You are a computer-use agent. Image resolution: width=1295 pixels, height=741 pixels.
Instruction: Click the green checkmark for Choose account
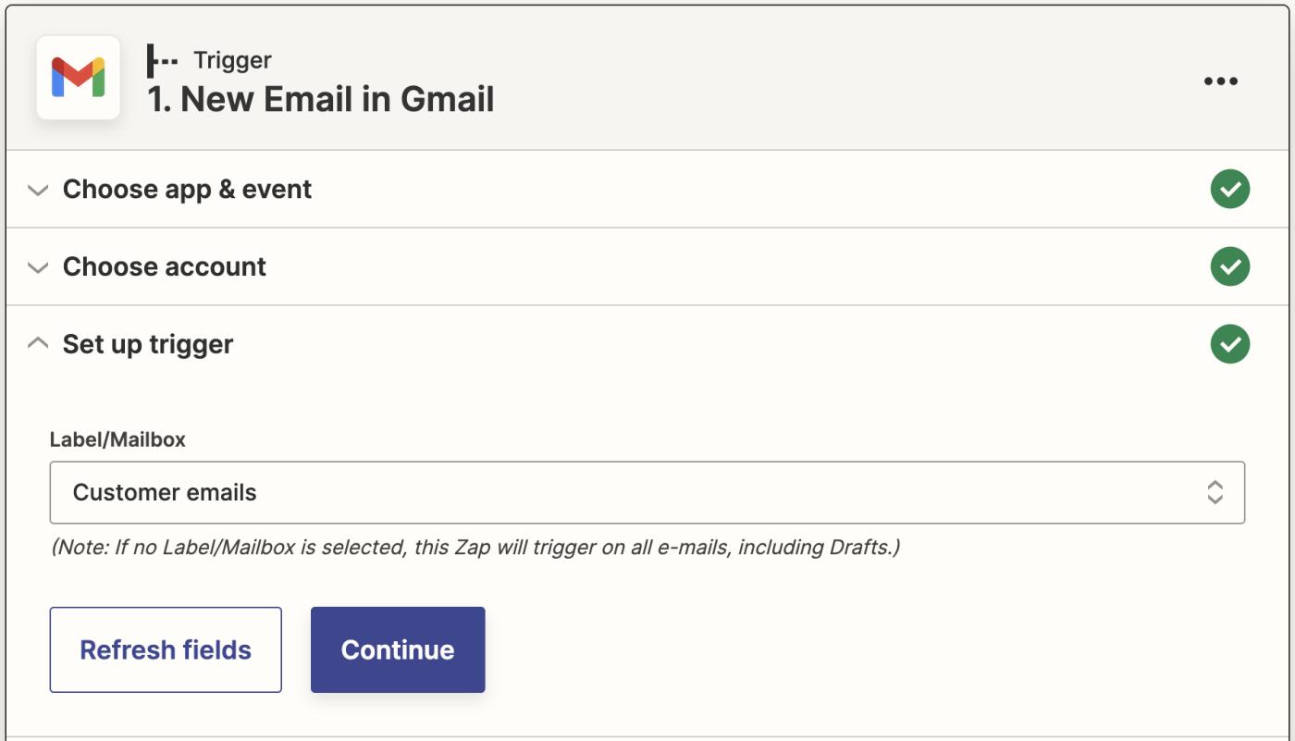pyautogui.click(x=1229, y=266)
